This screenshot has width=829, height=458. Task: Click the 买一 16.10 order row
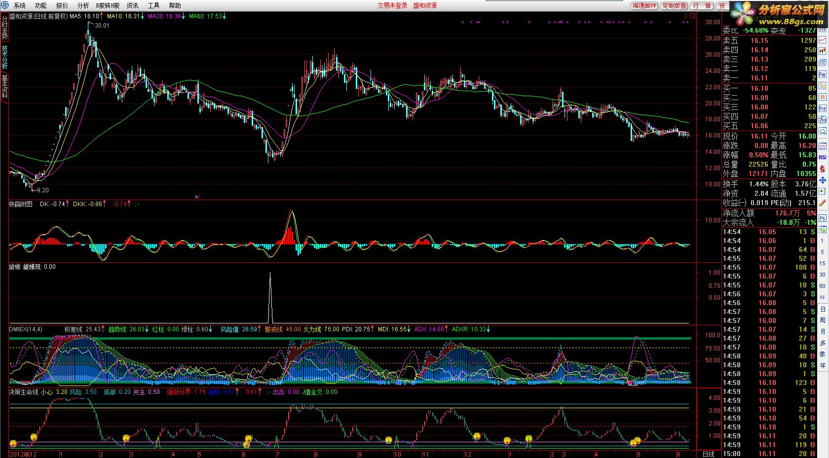click(769, 88)
